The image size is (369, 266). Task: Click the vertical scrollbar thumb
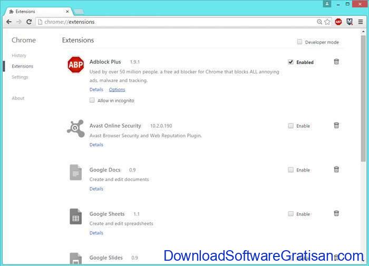(x=363, y=99)
